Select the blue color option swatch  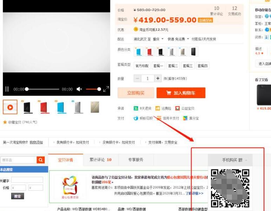point(138,52)
